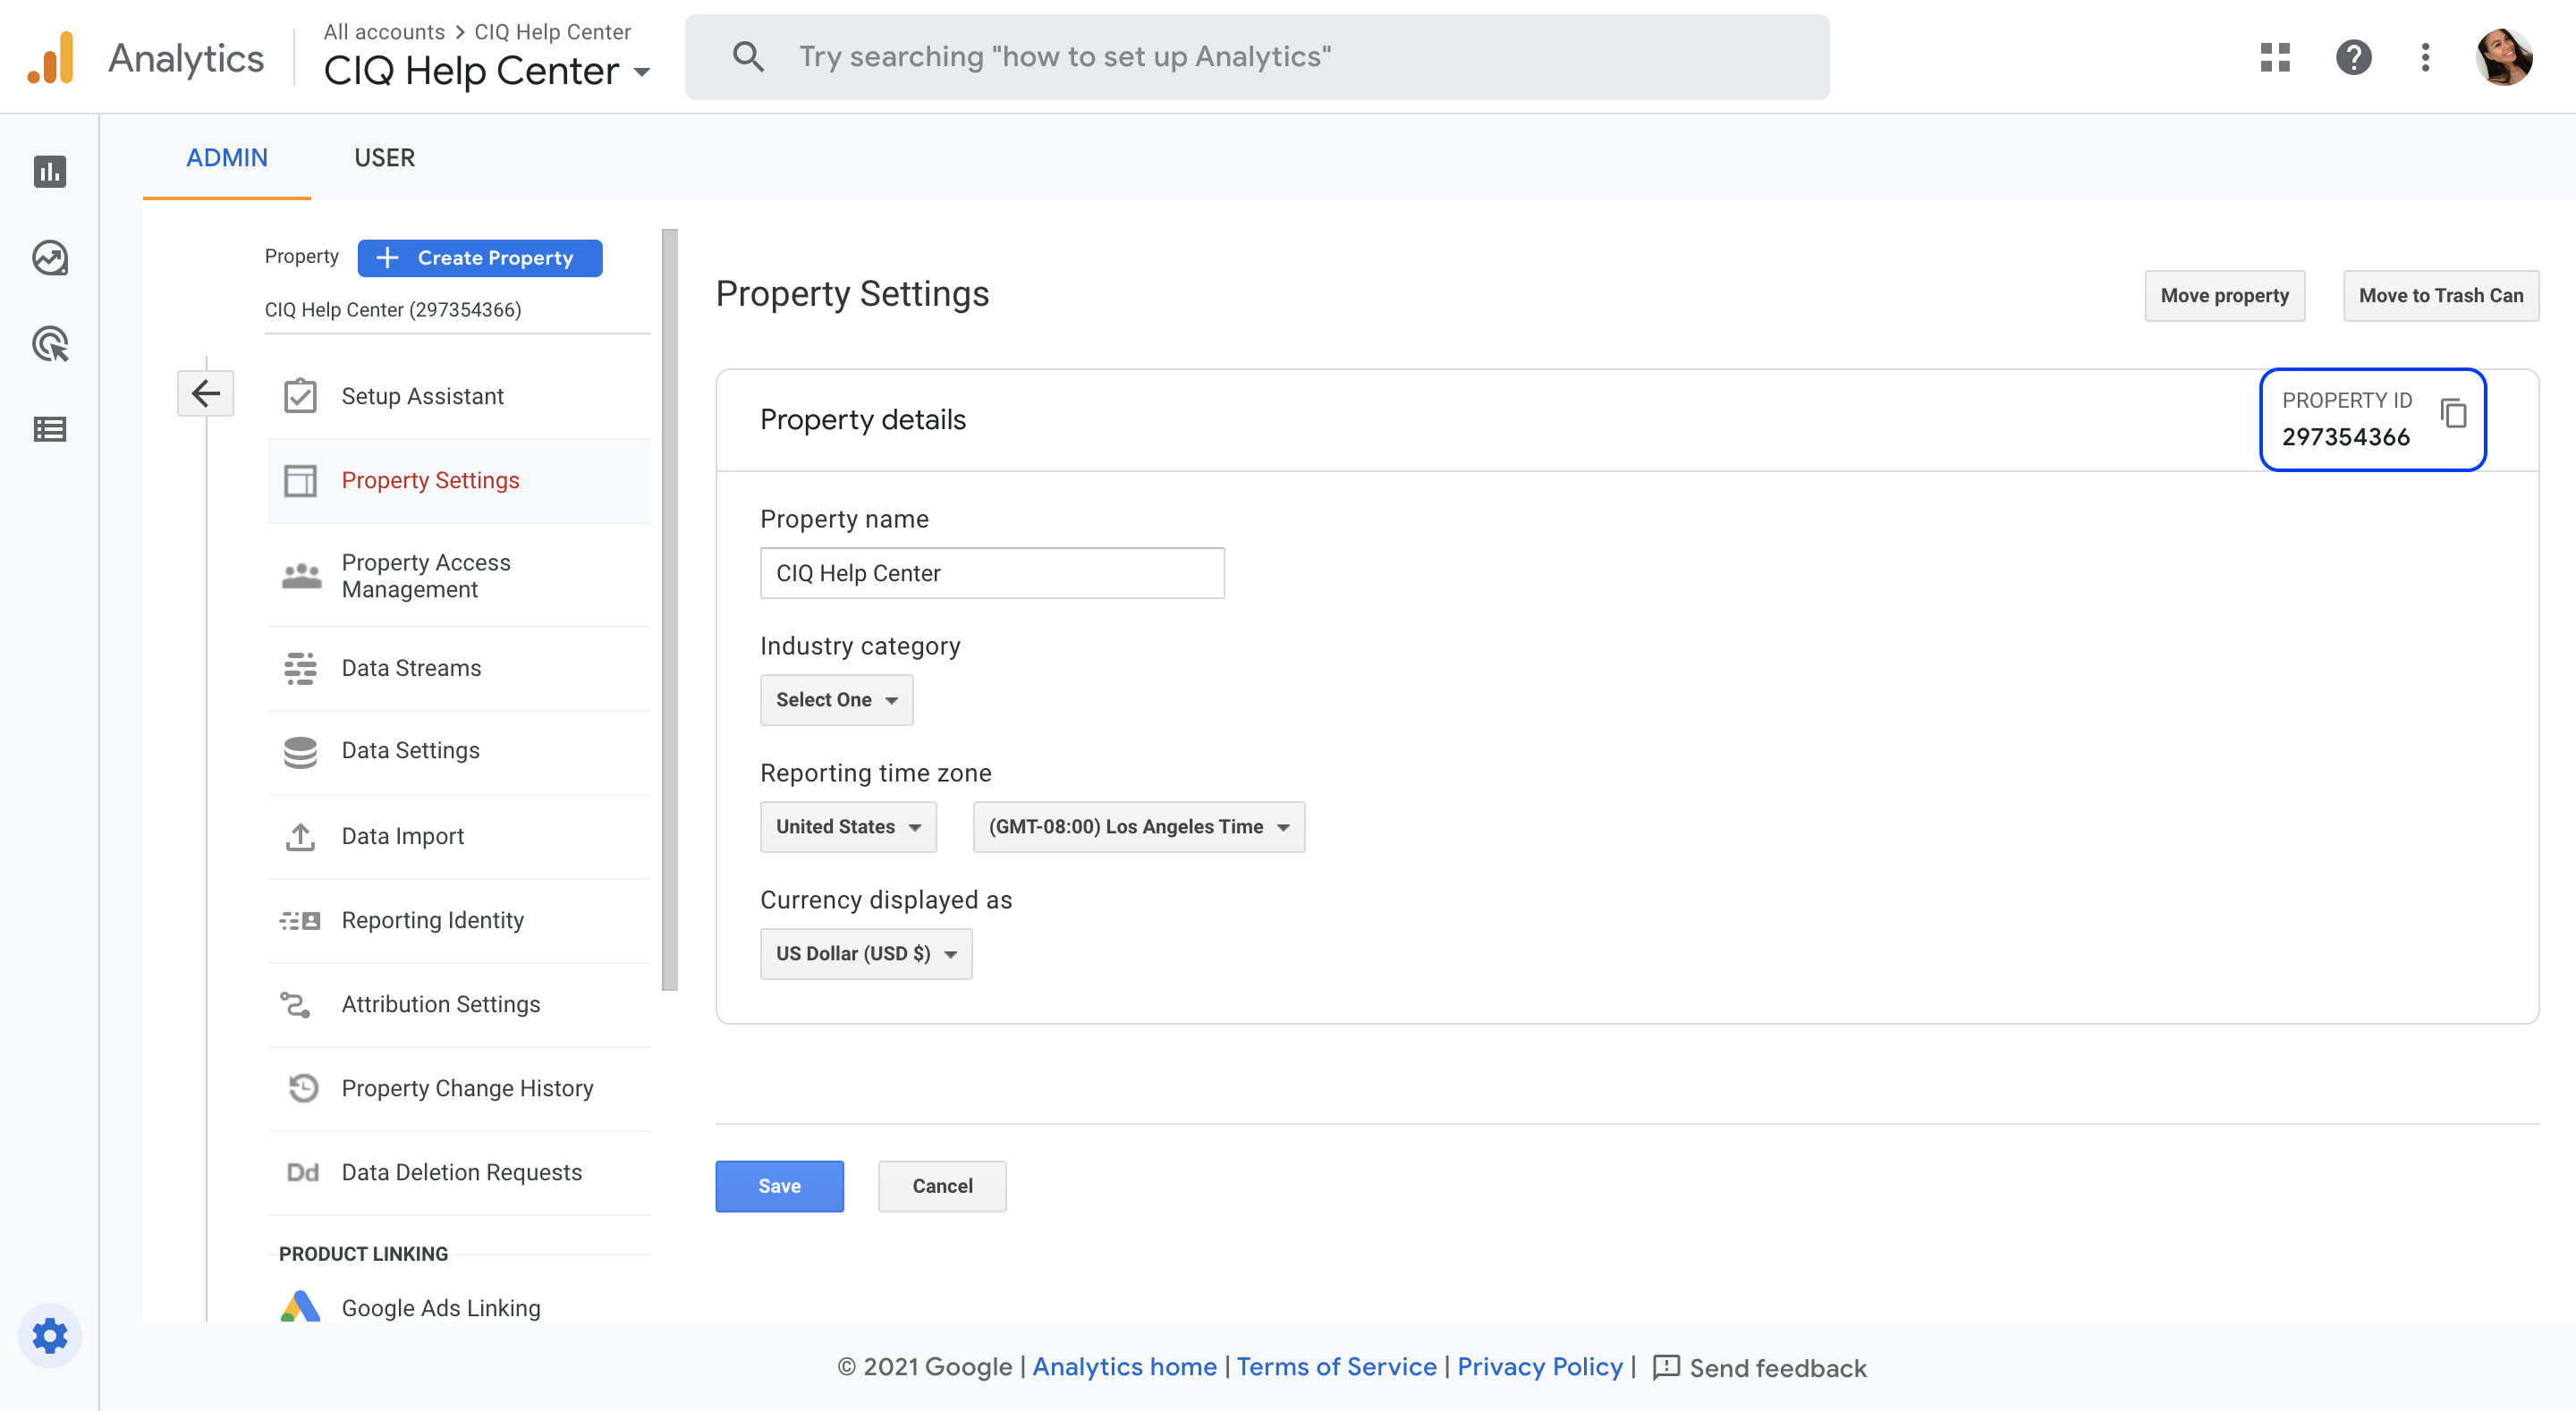Screen dimensions: 2576x1411
Task: Expand the CIQ Help Center account selector
Action: (x=487, y=71)
